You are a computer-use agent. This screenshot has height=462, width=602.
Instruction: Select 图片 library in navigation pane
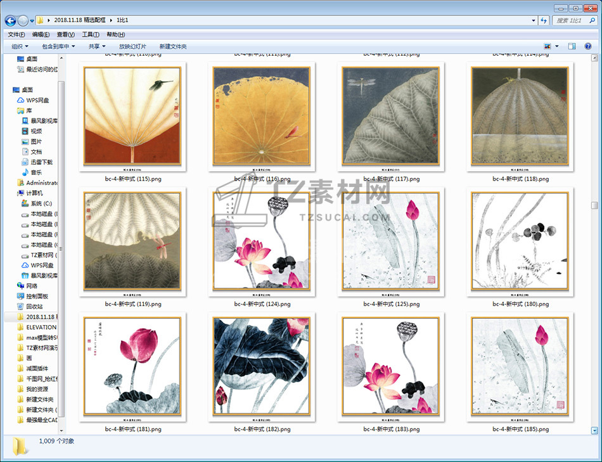[x=32, y=141]
